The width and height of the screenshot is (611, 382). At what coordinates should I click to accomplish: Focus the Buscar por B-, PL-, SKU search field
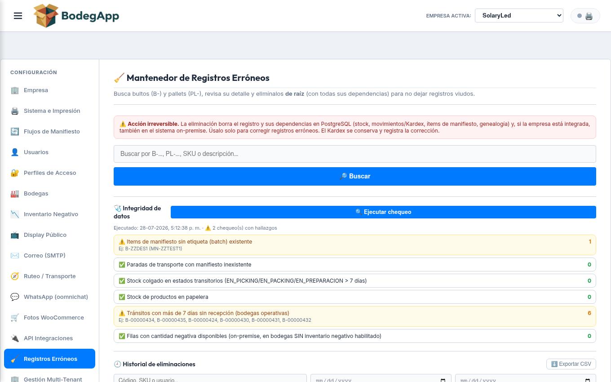tap(355, 154)
